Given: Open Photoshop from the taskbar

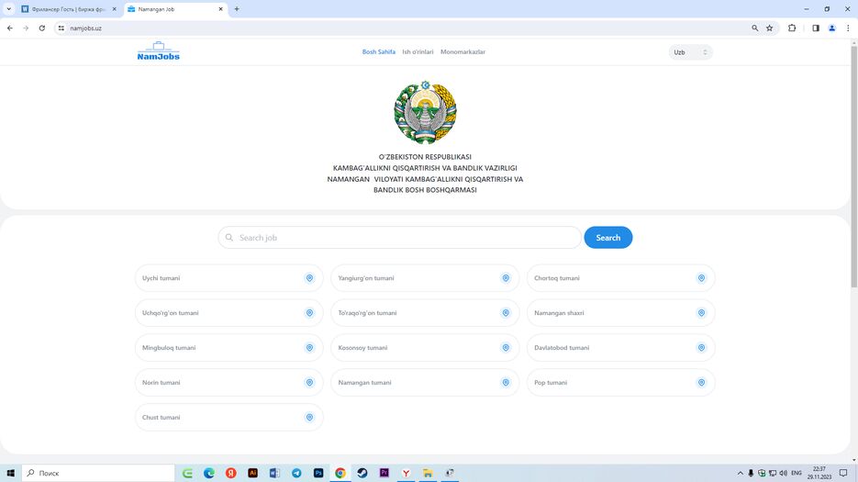Looking at the screenshot, I should pos(318,473).
